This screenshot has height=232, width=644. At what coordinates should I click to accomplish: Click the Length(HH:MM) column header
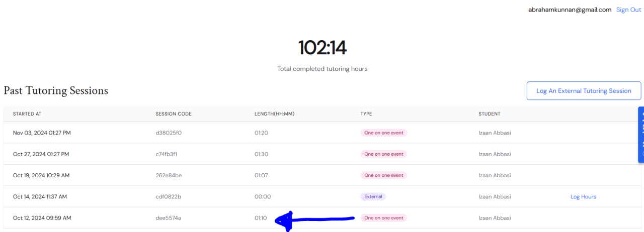pyautogui.click(x=274, y=114)
